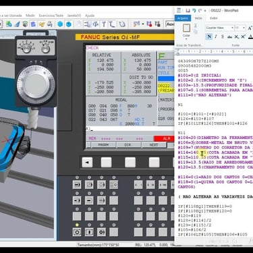Click the Undo arrow in WordPad quick access
Screen dimensions: 253x253
pos(194,11)
